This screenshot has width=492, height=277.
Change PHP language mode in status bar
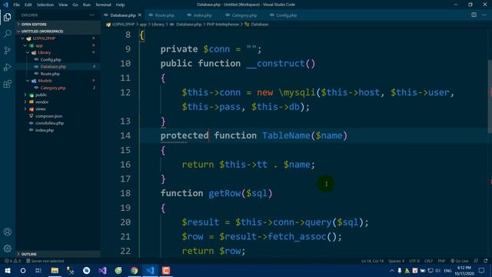[x=441, y=261]
